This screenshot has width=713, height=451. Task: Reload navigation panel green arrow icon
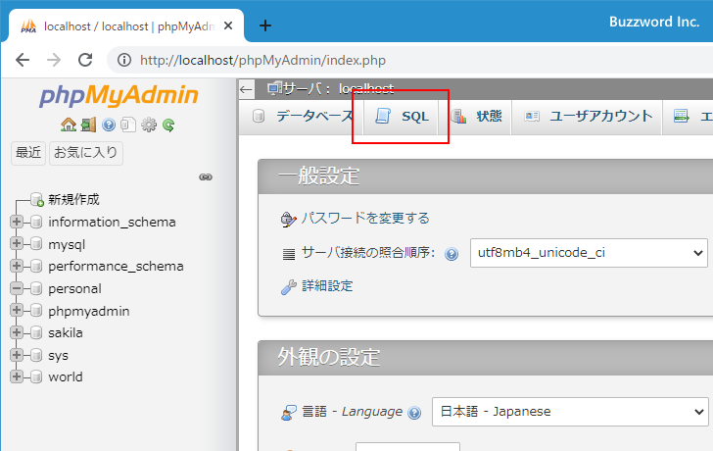(x=168, y=125)
